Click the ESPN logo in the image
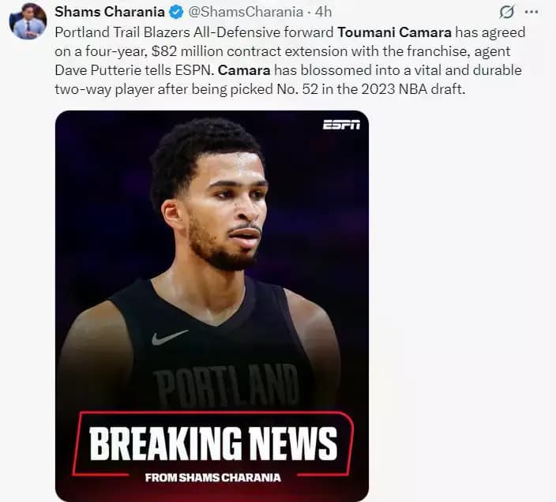The height and width of the screenshot is (502, 556). tap(341, 125)
